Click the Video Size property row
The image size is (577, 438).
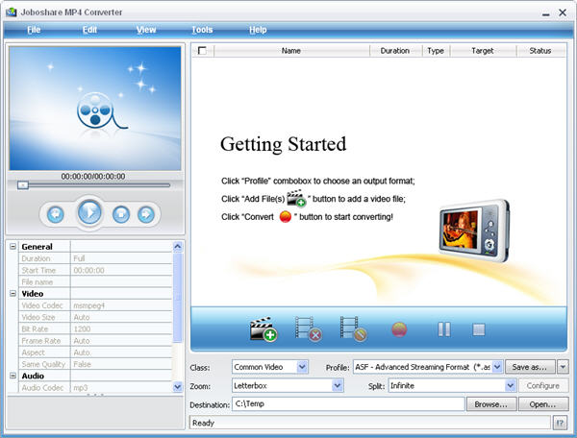(95, 317)
